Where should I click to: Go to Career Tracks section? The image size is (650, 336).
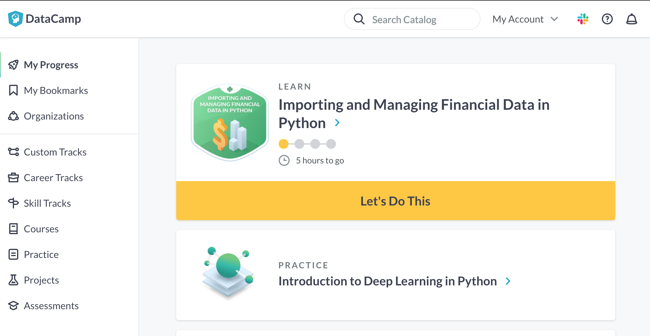(x=53, y=177)
